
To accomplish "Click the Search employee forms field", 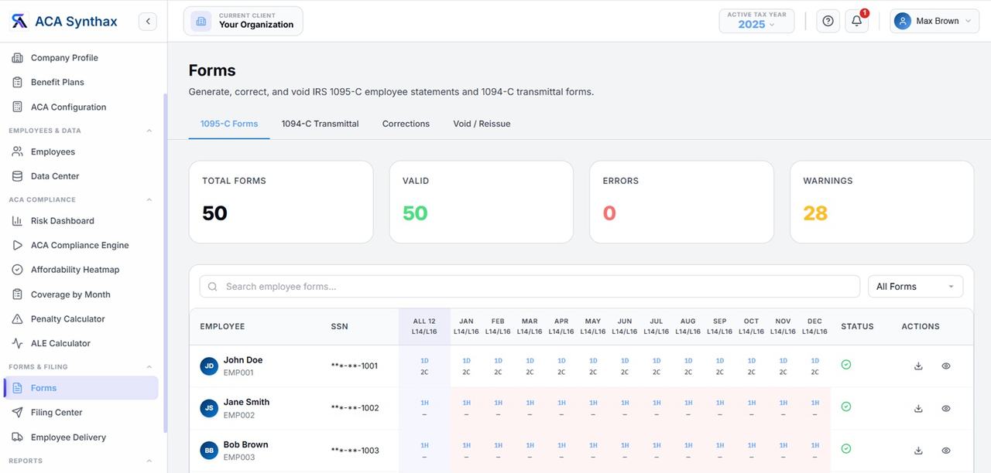I will point(530,287).
